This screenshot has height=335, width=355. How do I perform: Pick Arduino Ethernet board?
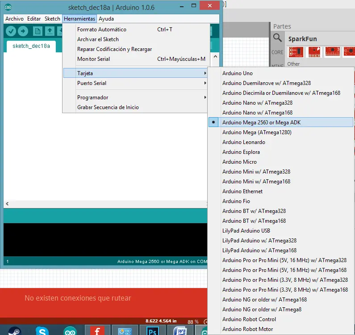281,191
